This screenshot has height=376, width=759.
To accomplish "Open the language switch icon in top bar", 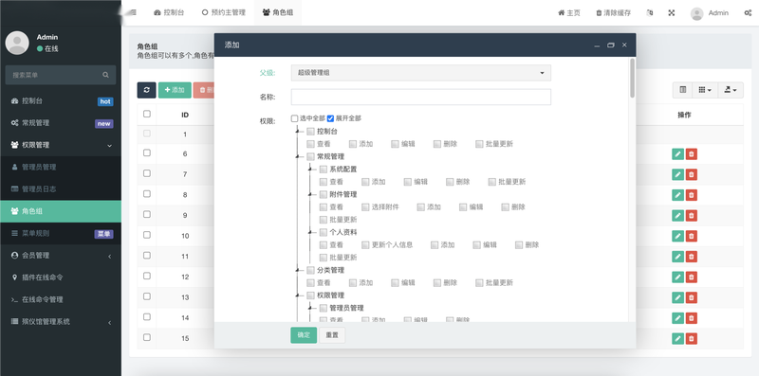I will point(650,13).
